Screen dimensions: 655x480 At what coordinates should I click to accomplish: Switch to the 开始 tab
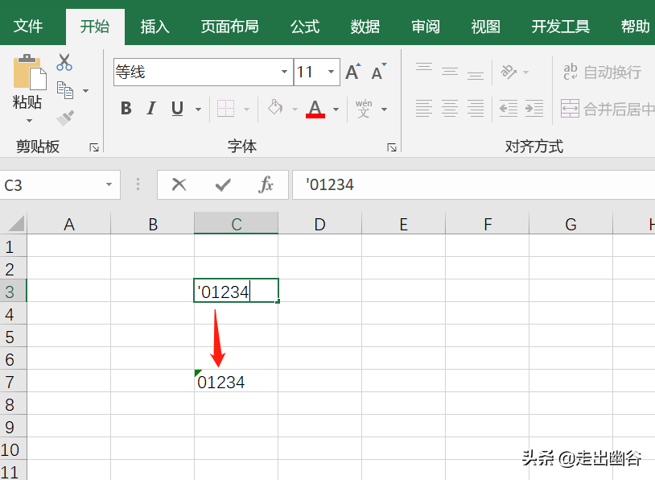95,27
